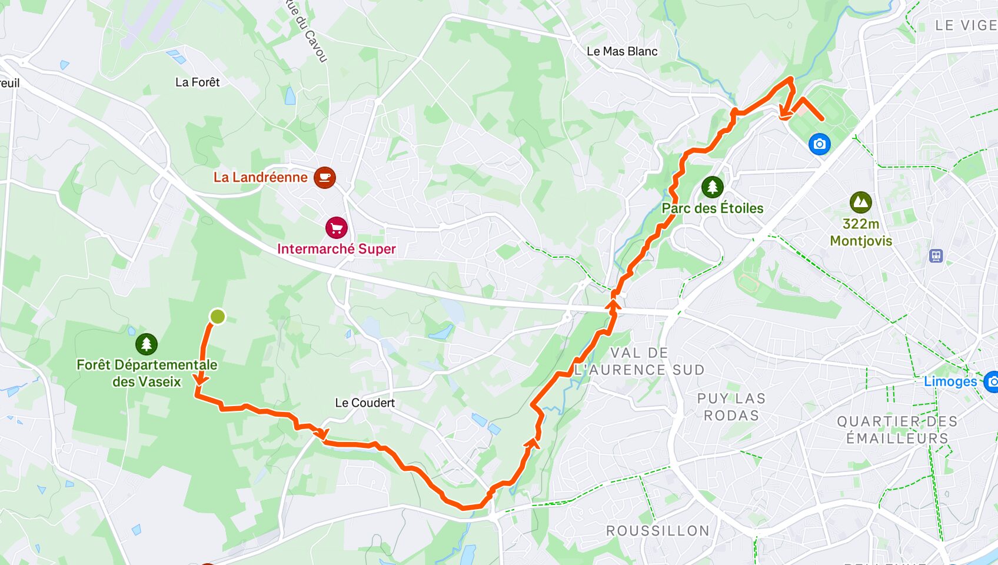Click the ROUSSILLON district label
The image size is (998, 565).
coord(658,531)
